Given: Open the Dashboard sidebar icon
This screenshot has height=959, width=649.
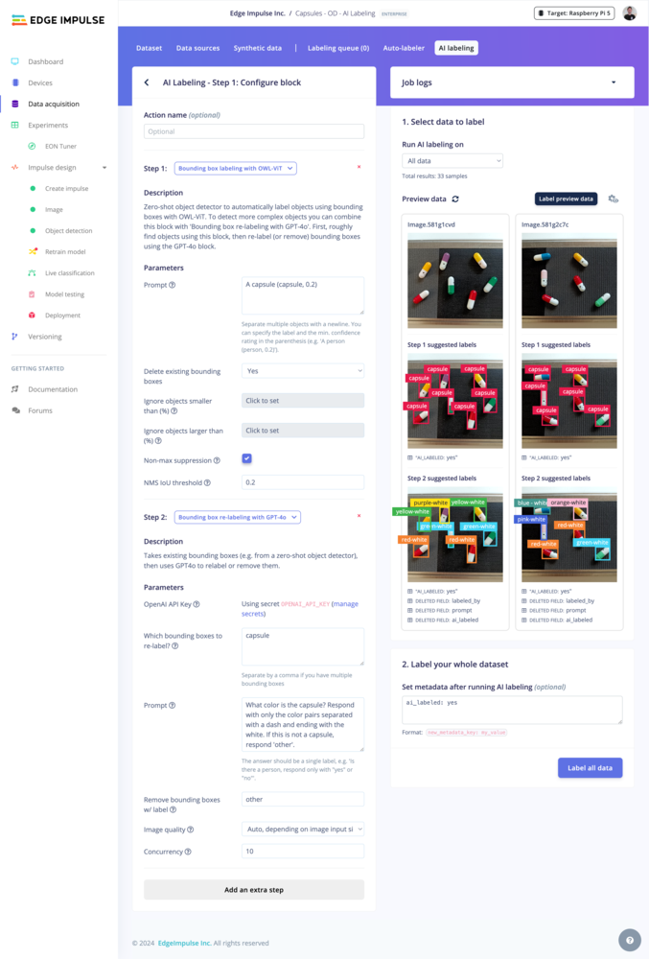Looking at the screenshot, I should point(15,61).
